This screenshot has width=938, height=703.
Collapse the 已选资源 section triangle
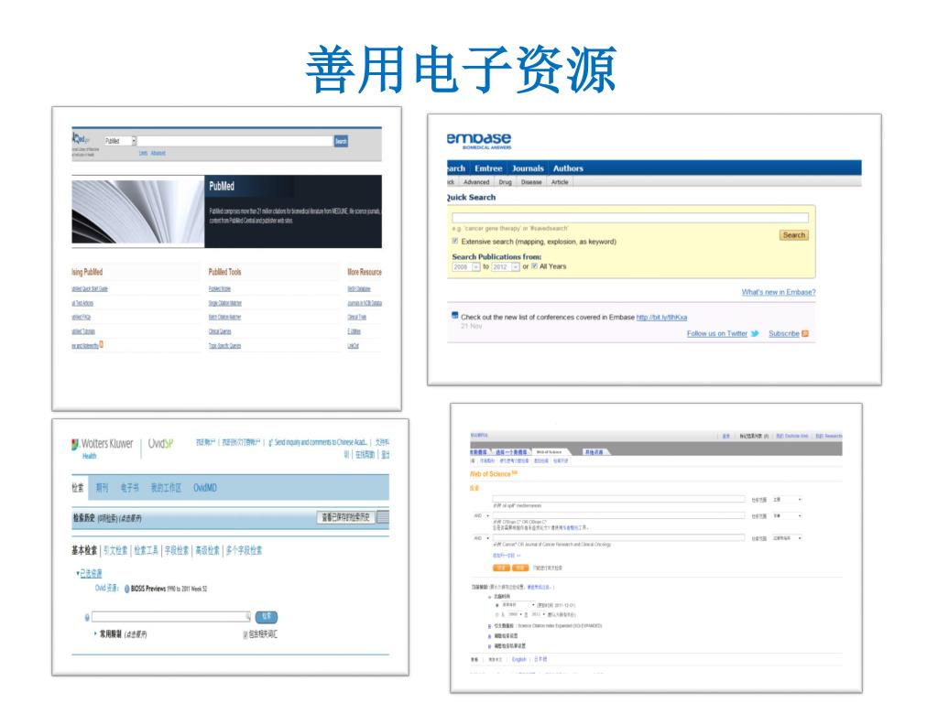[x=77, y=573]
